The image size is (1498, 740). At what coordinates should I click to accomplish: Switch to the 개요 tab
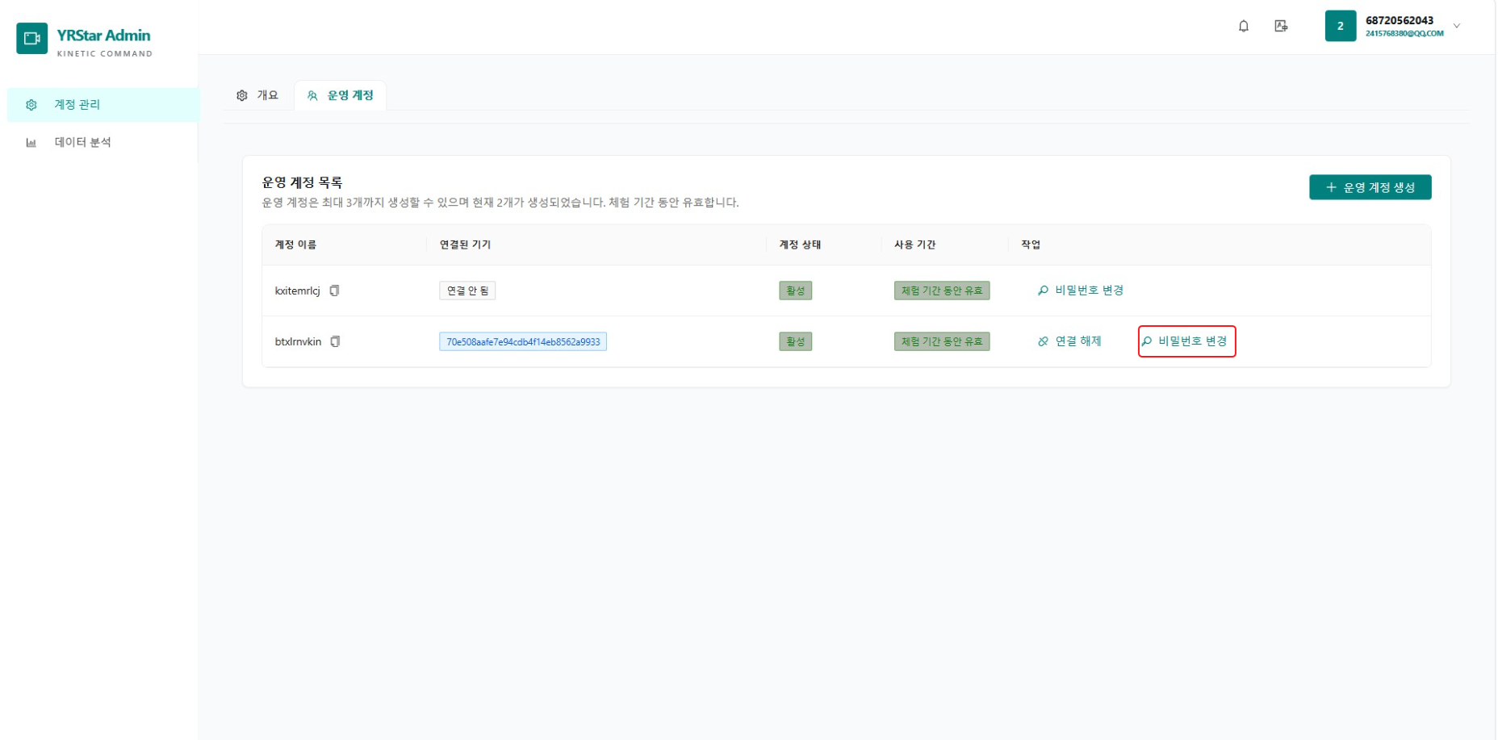[x=257, y=95]
